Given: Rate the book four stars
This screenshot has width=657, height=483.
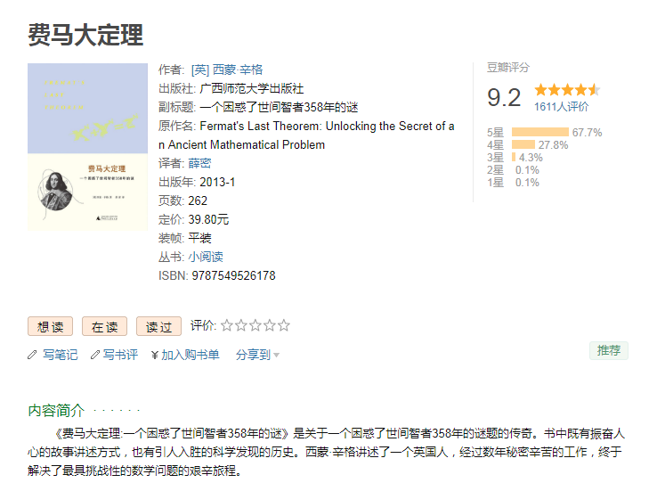Looking at the screenshot, I should click(x=269, y=326).
